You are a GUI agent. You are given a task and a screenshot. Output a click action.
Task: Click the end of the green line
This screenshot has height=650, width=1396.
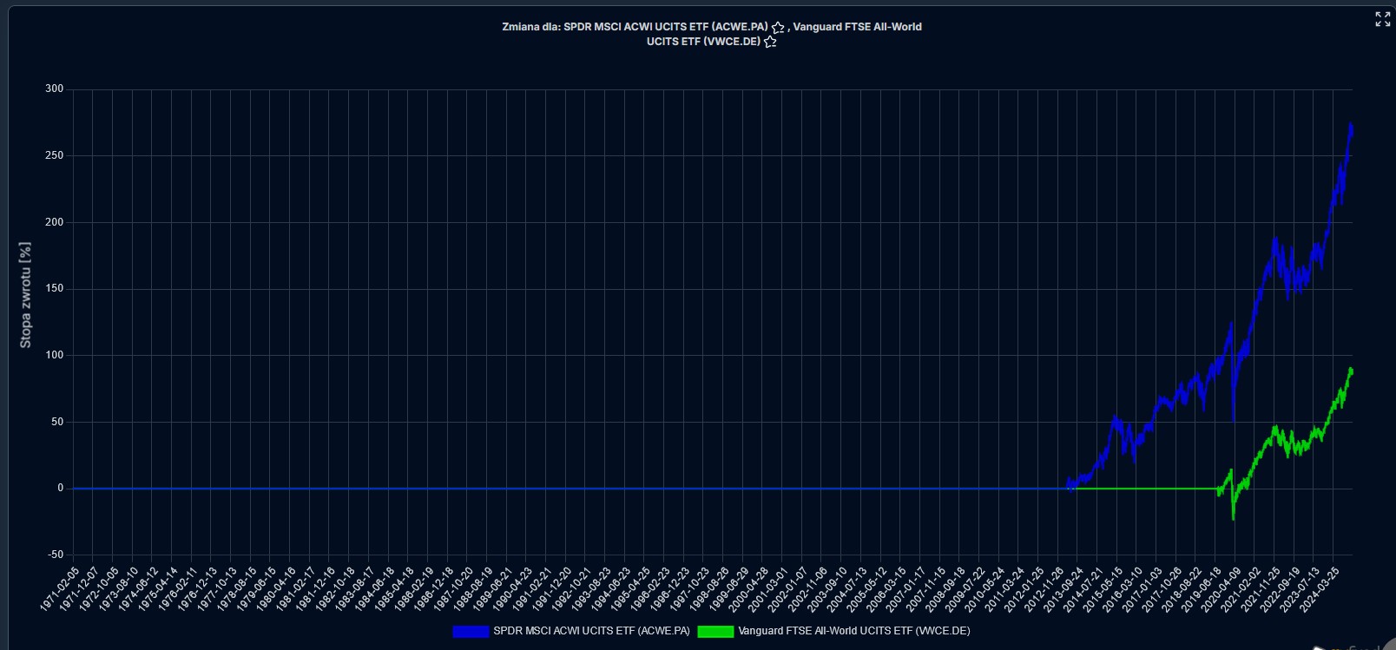1351,371
